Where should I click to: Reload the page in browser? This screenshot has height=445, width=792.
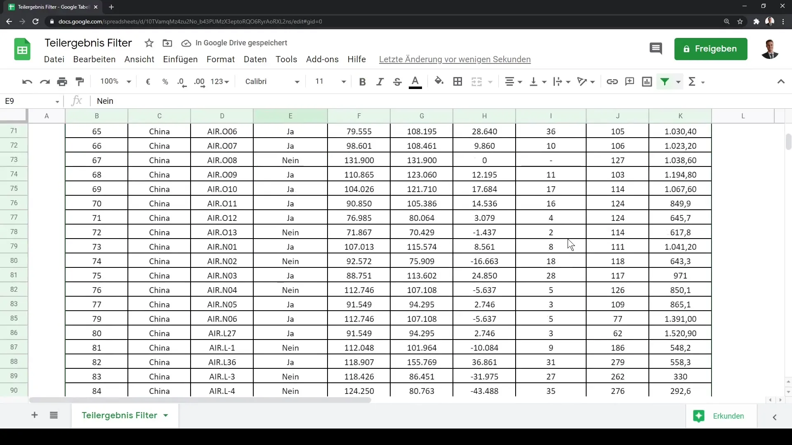coord(35,21)
